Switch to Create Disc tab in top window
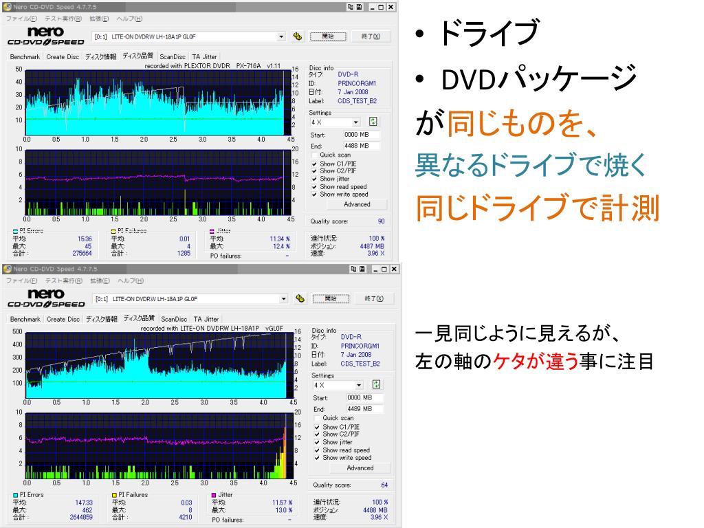704x528 pixels. point(63,57)
